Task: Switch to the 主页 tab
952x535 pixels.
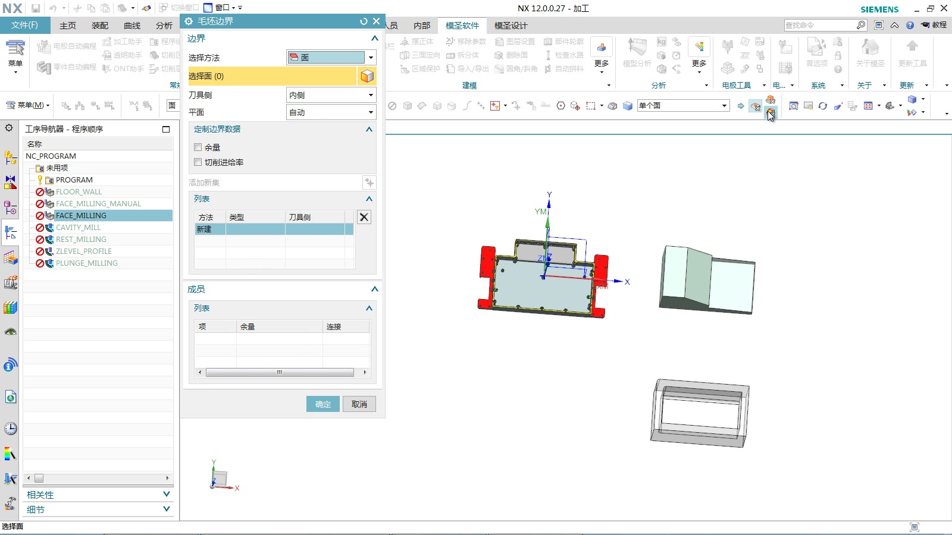Action: [x=68, y=26]
